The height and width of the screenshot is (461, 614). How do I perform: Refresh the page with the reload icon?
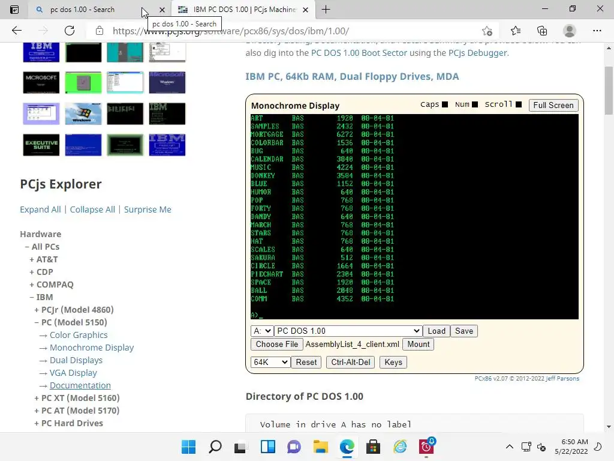point(70,31)
